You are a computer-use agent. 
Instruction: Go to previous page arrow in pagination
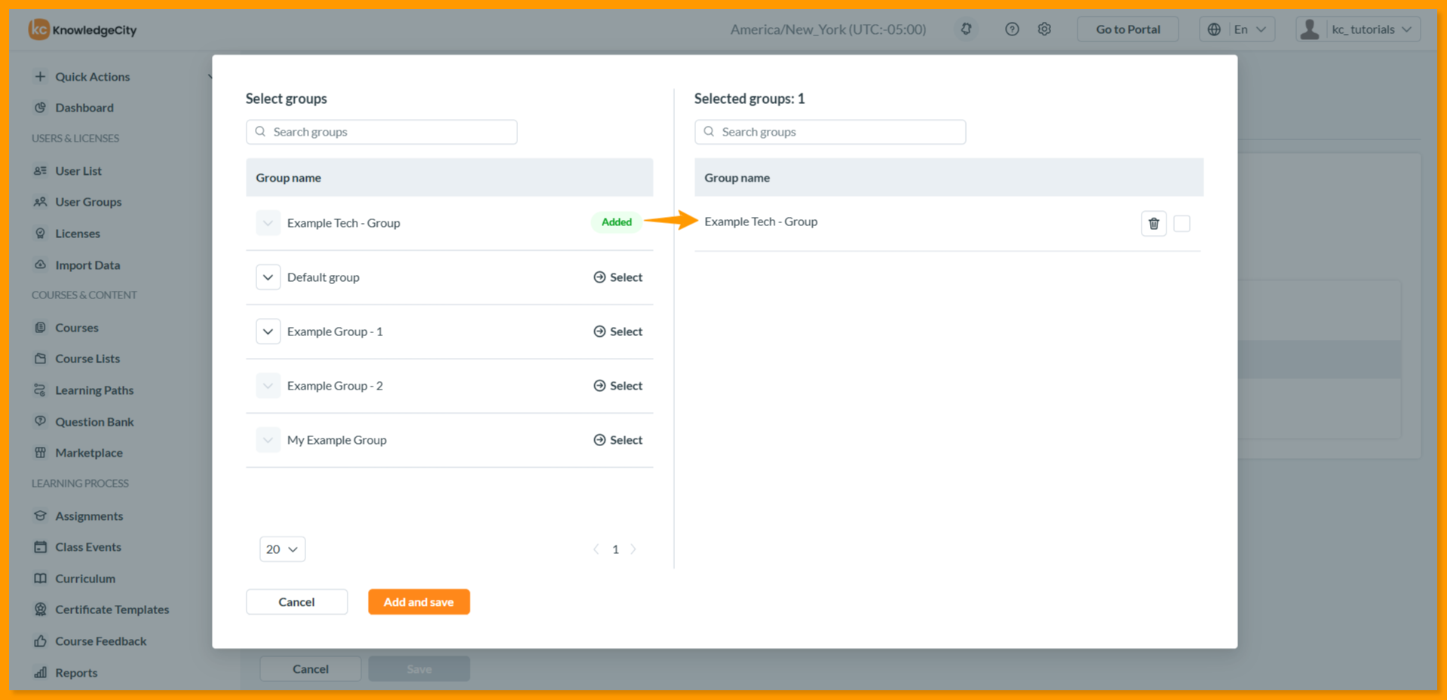(596, 549)
